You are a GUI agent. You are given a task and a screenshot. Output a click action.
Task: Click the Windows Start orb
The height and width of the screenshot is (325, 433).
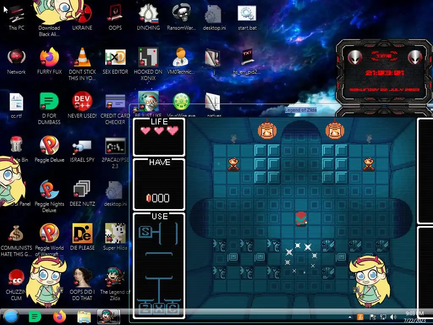pyautogui.click(x=11, y=317)
